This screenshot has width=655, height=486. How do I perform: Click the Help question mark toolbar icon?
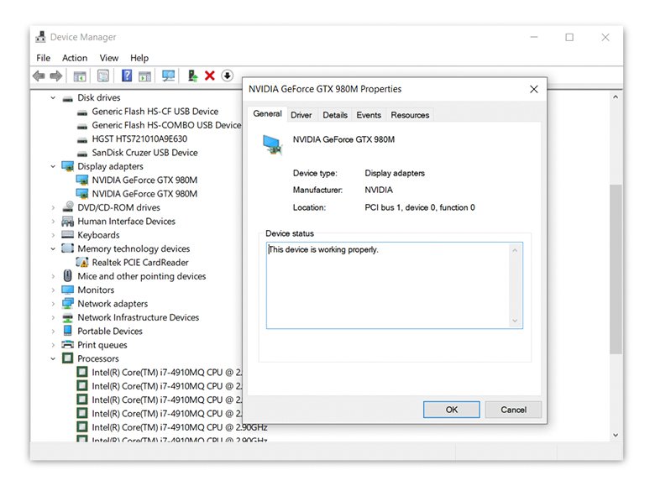[127, 76]
